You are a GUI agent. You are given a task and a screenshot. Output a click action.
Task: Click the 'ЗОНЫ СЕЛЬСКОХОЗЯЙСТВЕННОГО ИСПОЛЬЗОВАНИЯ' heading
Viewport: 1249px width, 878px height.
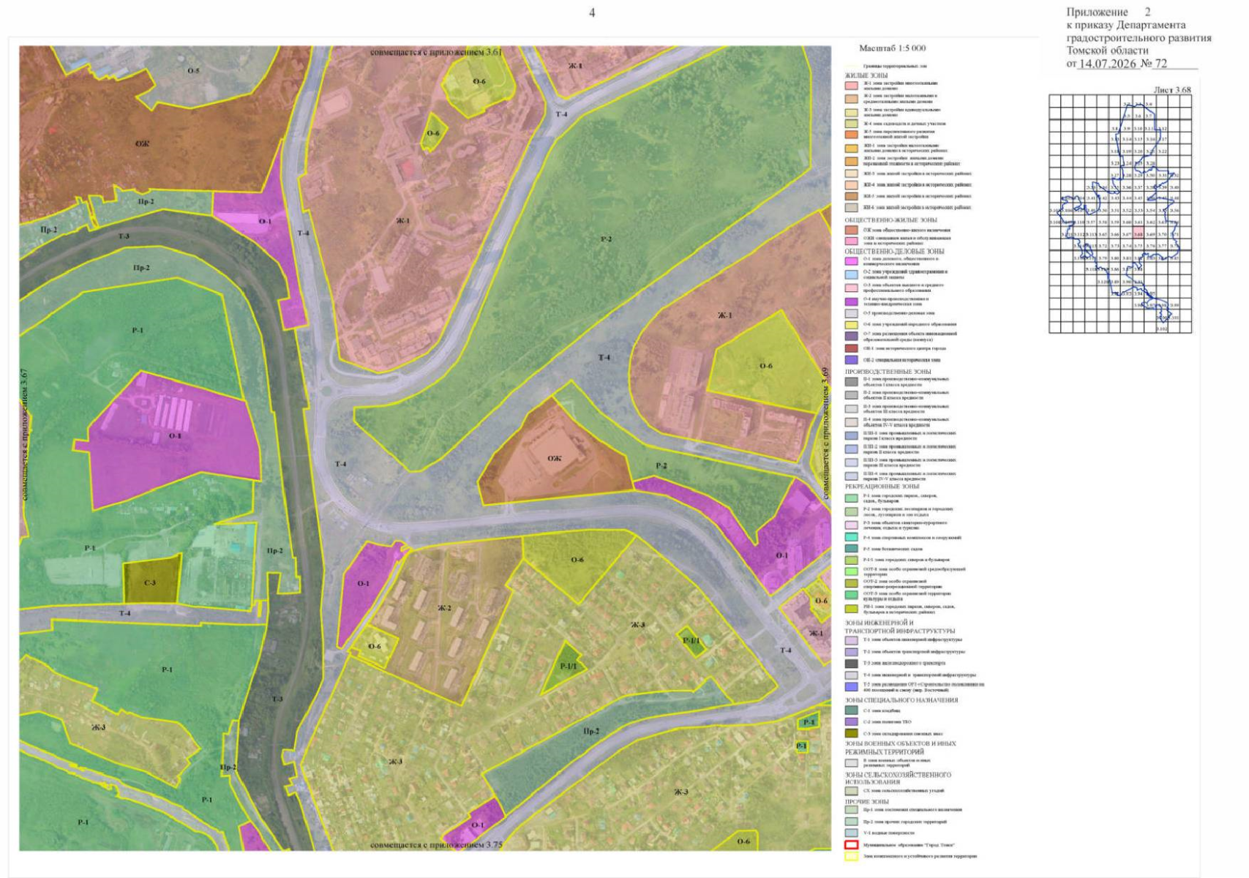coord(899,778)
